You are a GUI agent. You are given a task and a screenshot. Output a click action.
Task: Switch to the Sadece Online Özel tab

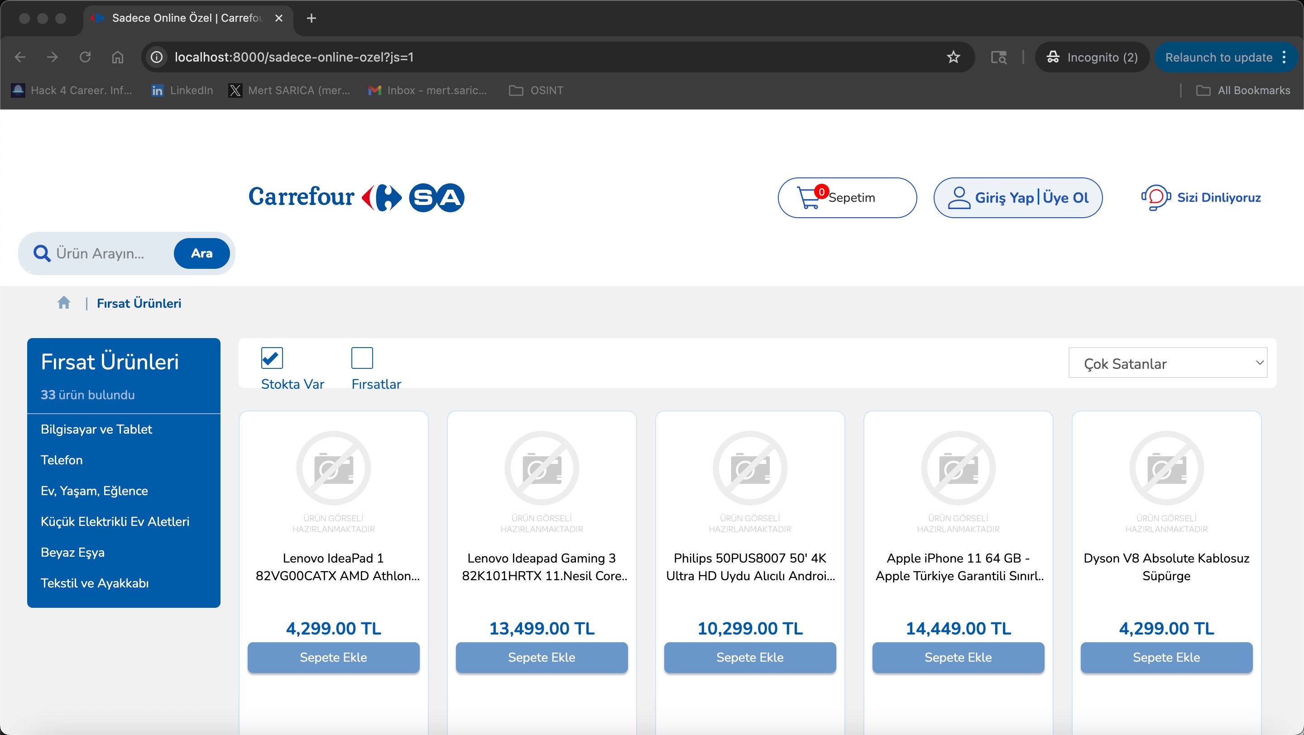pyautogui.click(x=187, y=18)
